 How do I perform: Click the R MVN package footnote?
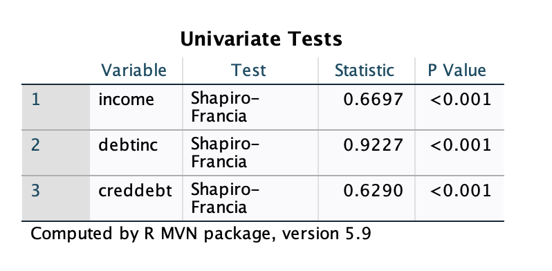coord(201,234)
